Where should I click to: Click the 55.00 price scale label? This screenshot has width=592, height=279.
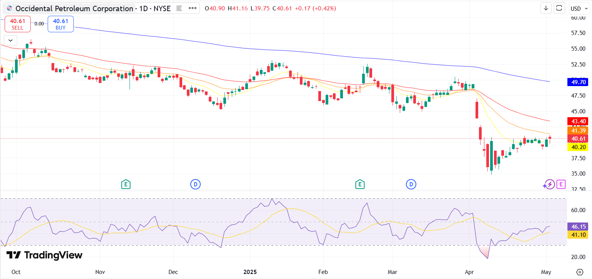pyautogui.click(x=578, y=49)
